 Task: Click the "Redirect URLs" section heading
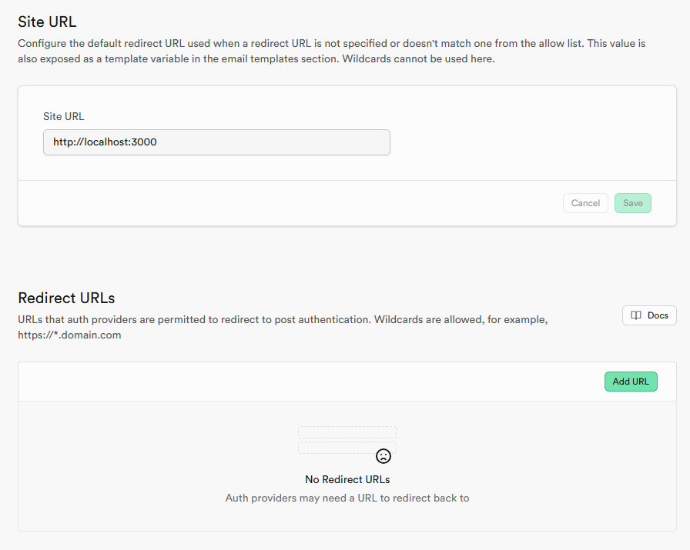click(x=66, y=298)
